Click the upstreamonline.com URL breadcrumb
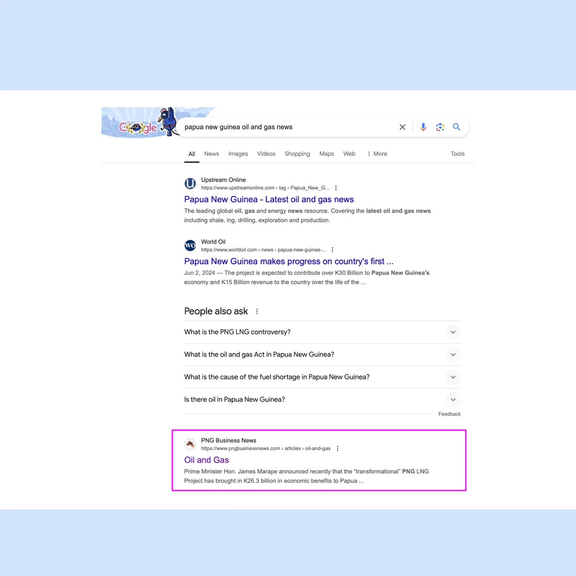 pyautogui.click(x=265, y=188)
